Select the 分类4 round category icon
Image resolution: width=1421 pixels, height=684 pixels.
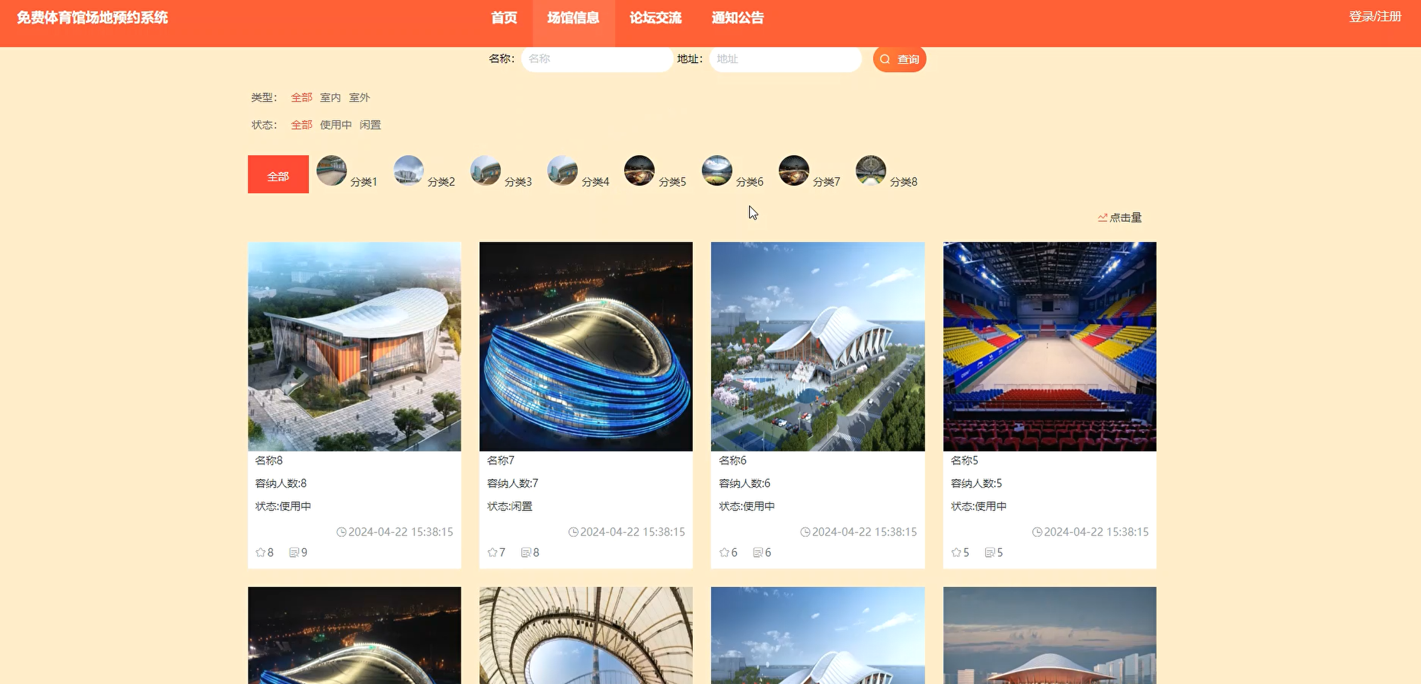pos(562,170)
